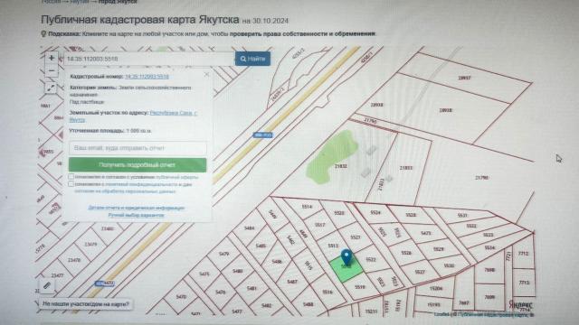Select parcel 5514 on the map
The height and width of the screenshot is (325, 579).
pyautogui.click(x=307, y=207)
